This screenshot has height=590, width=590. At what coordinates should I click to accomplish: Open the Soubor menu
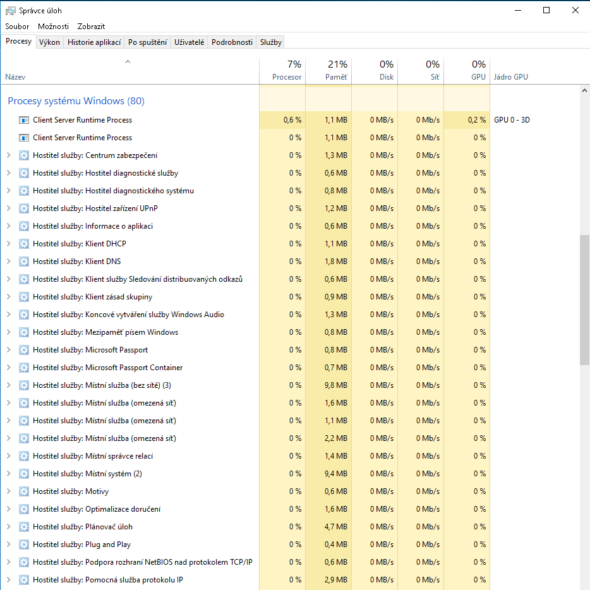coord(17,27)
